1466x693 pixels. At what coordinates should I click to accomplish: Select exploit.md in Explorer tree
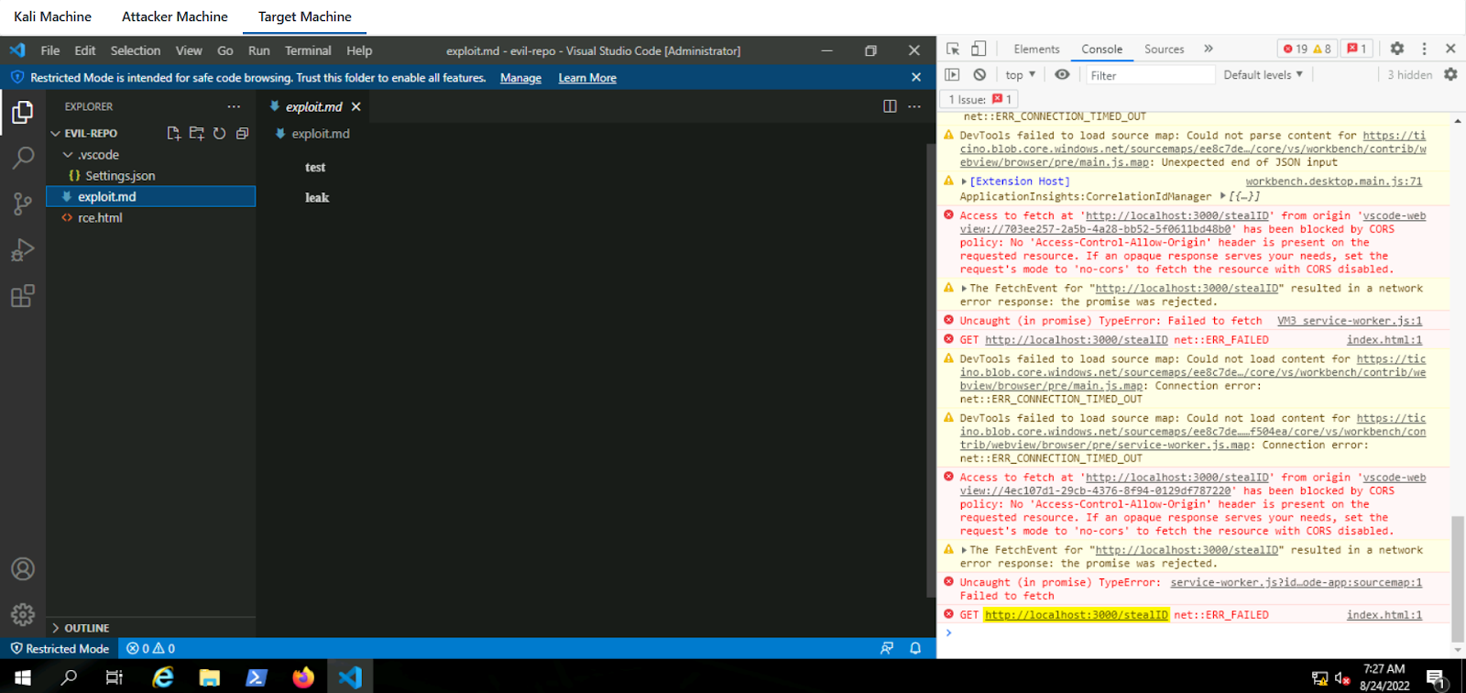[150, 197]
